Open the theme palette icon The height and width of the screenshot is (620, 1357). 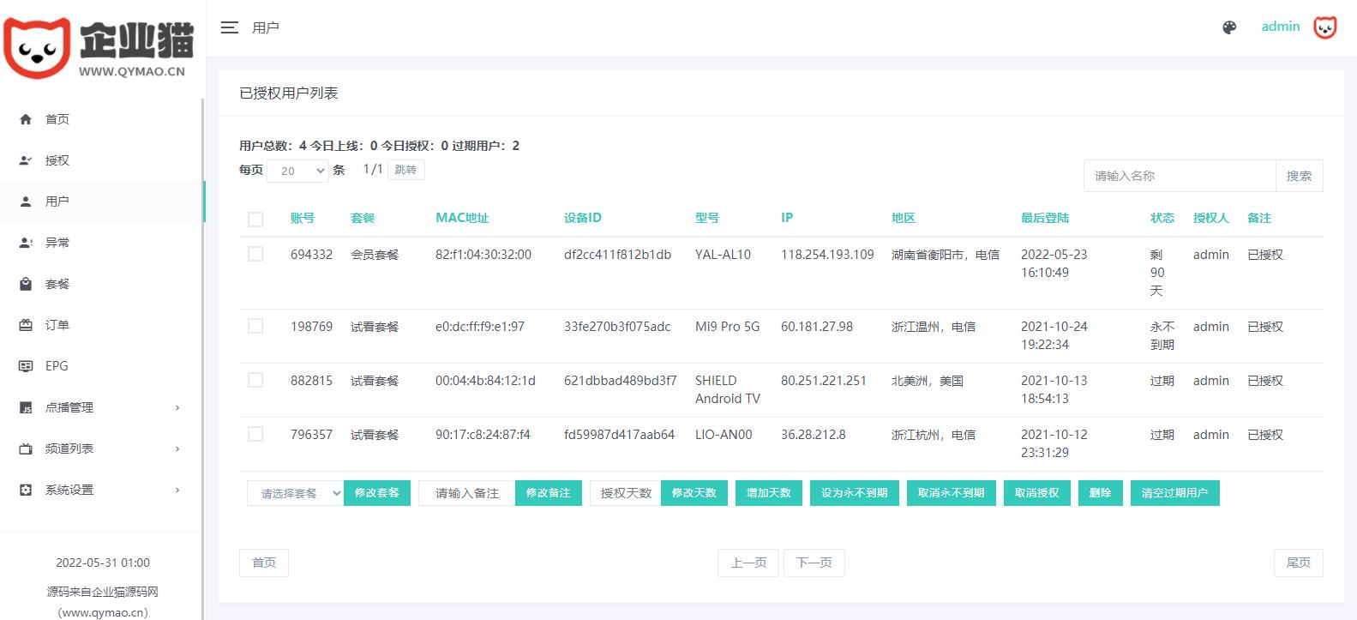pos(1229,27)
